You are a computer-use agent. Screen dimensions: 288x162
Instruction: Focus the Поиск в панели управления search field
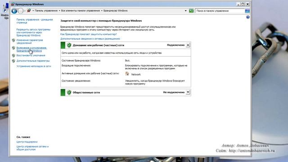[220, 11]
